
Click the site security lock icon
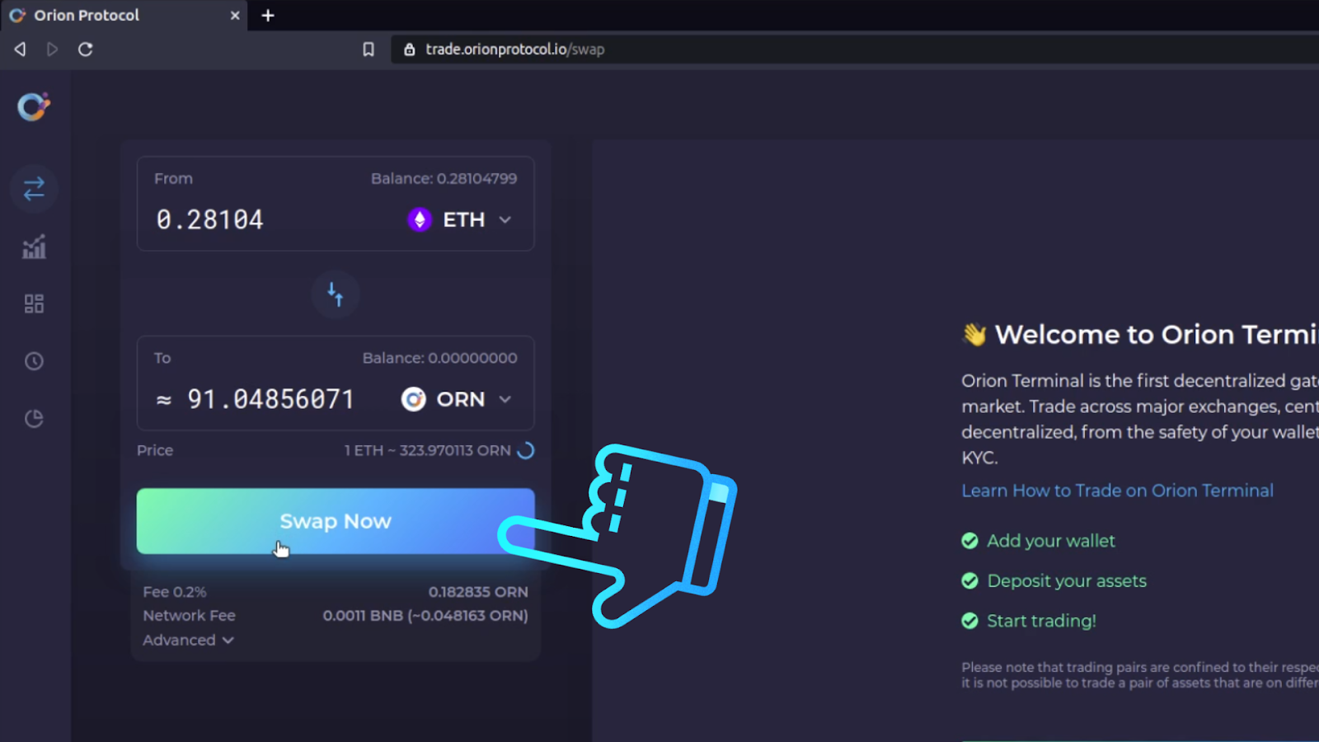409,49
